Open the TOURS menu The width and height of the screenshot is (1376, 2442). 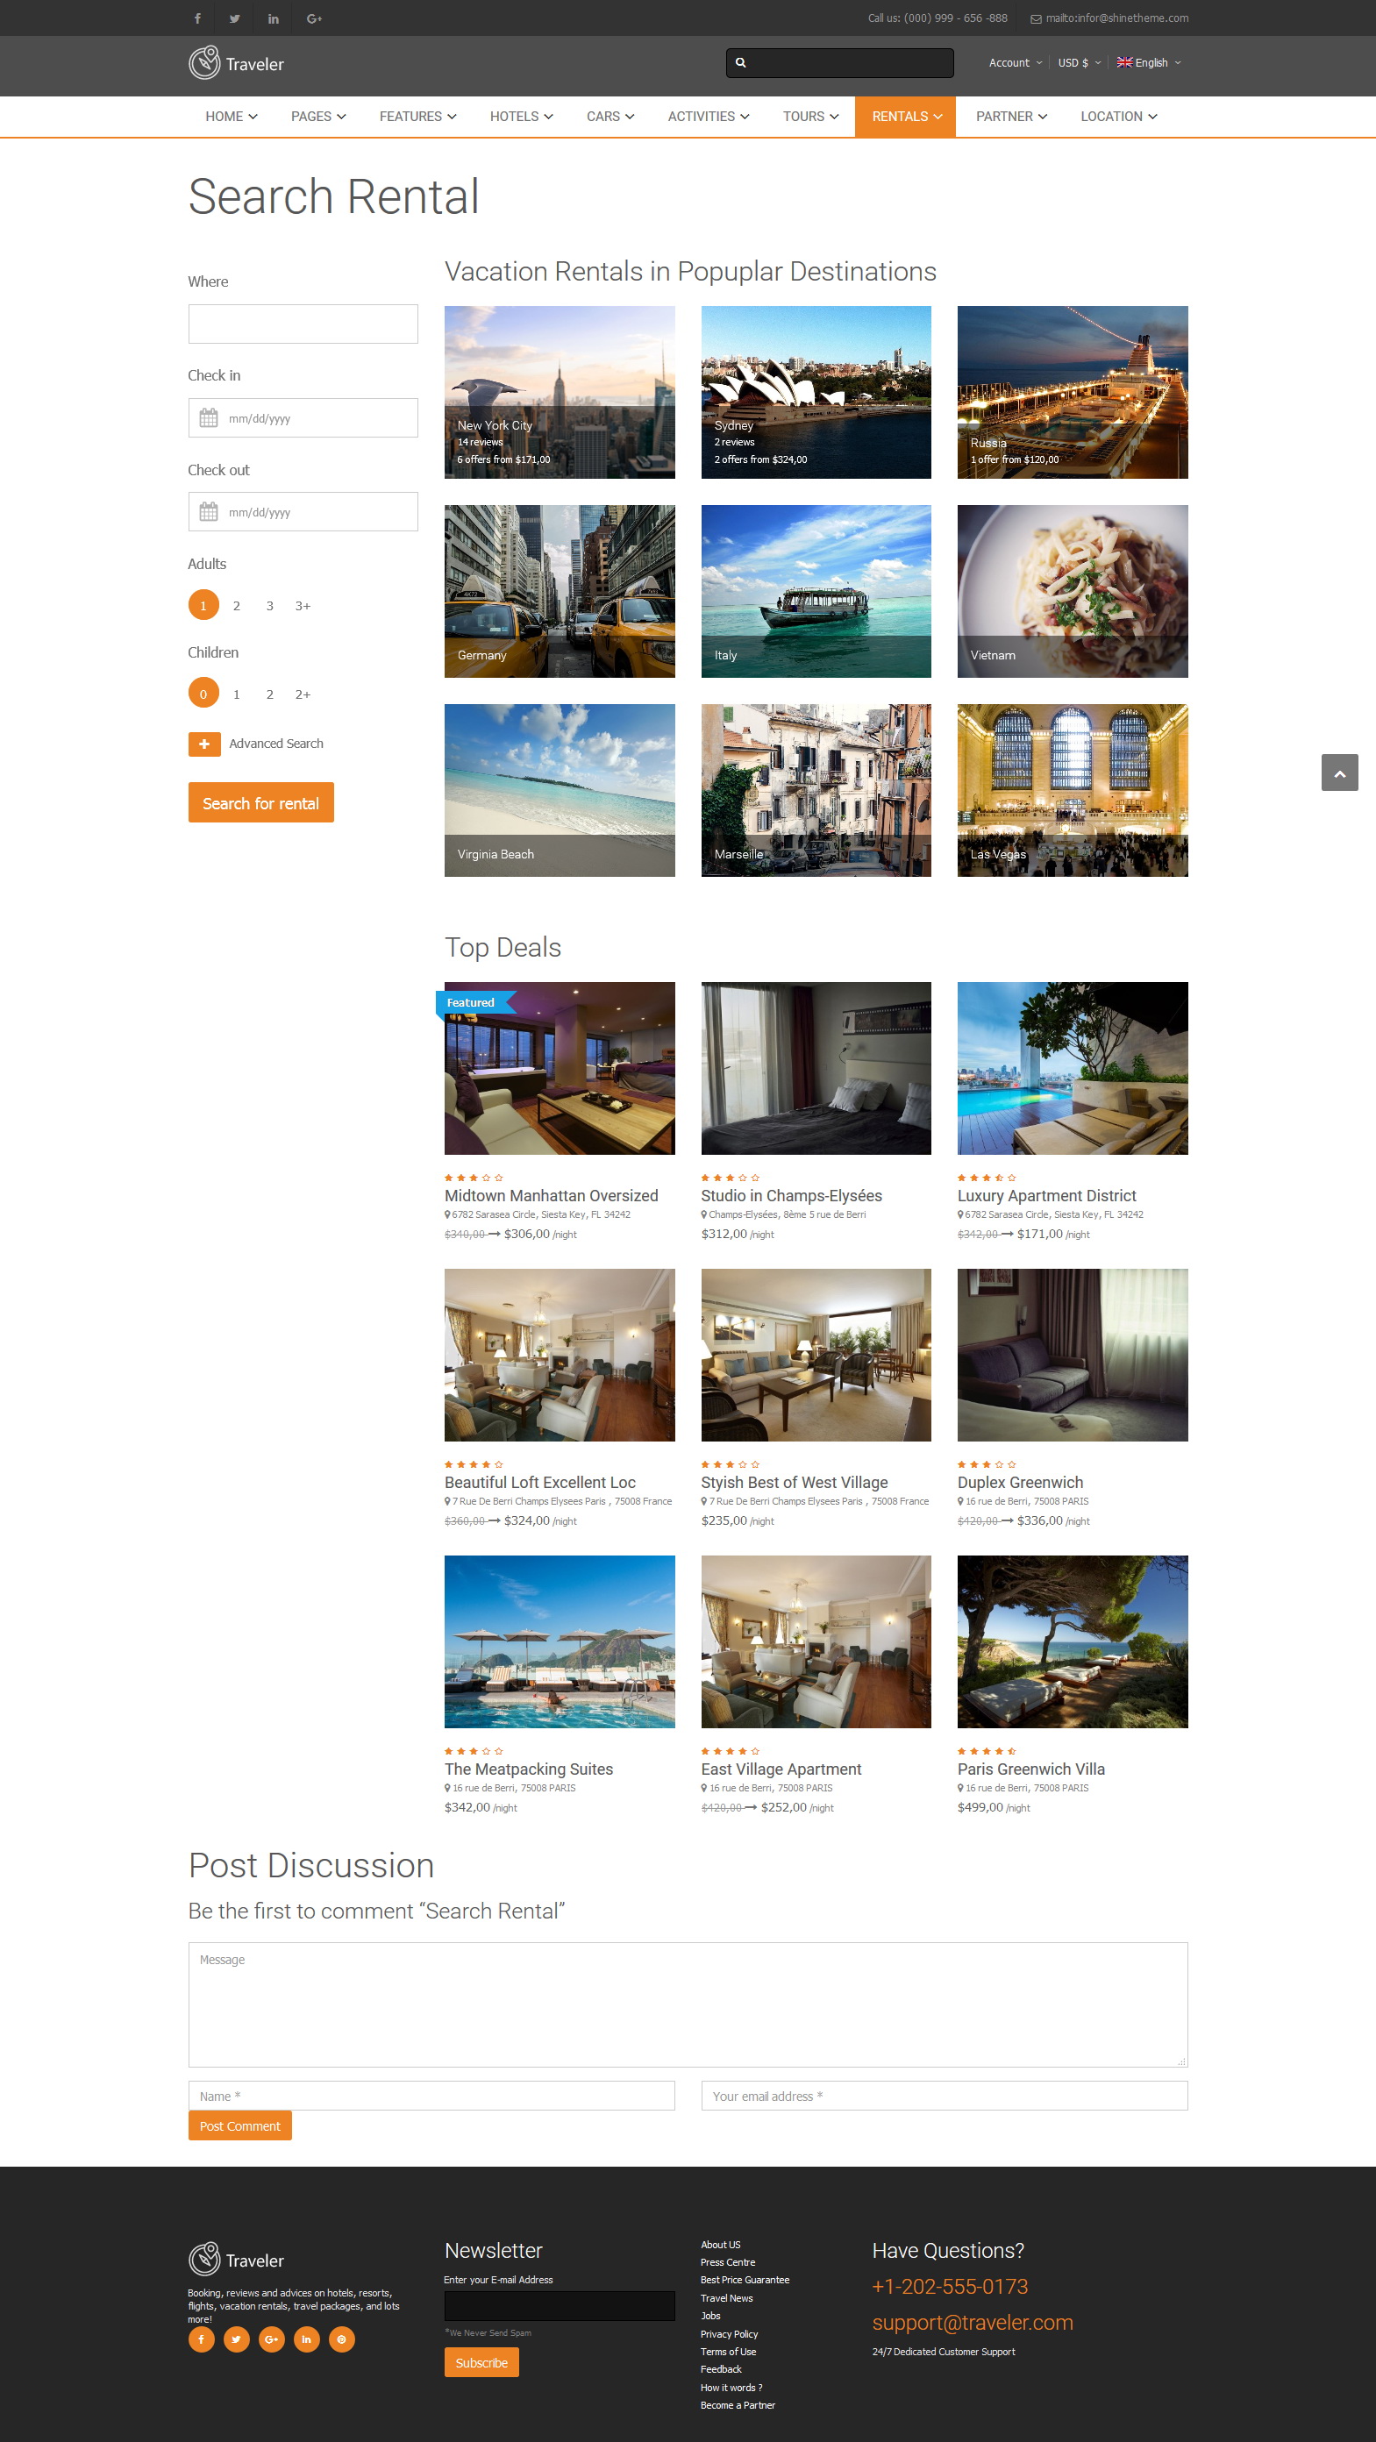tap(811, 117)
